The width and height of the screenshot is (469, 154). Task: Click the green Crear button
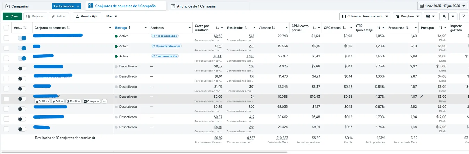pos(12,16)
